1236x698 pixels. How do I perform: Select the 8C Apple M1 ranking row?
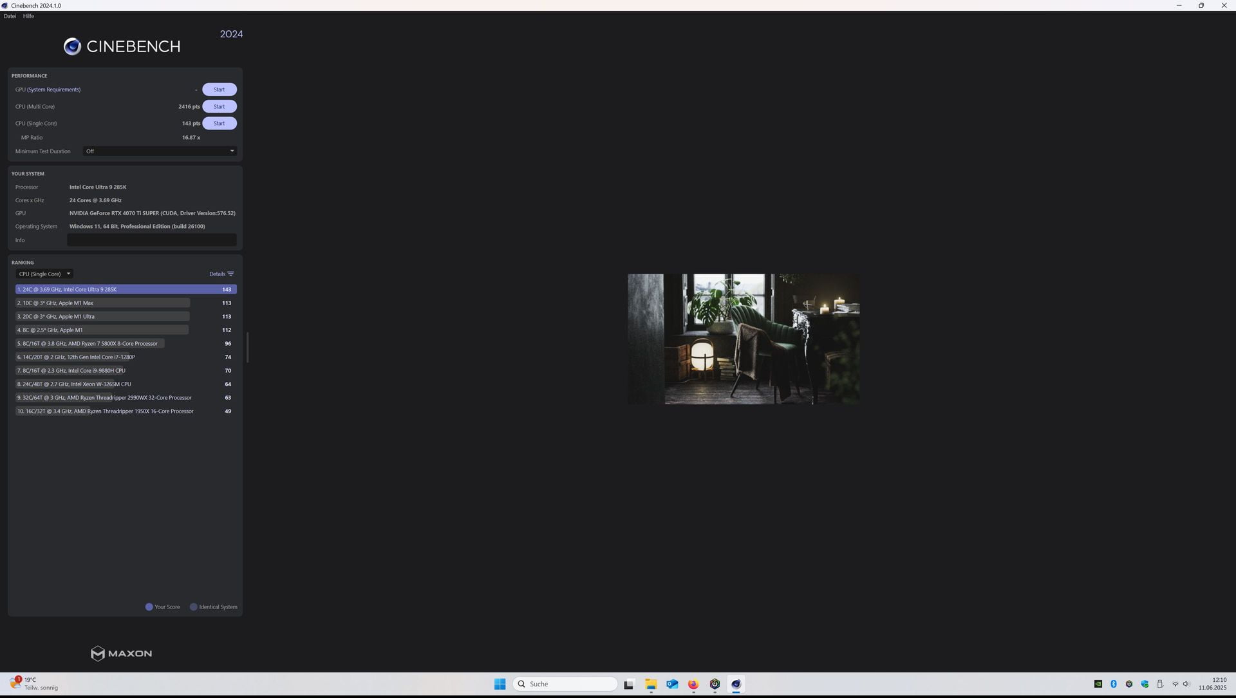[x=126, y=330]
